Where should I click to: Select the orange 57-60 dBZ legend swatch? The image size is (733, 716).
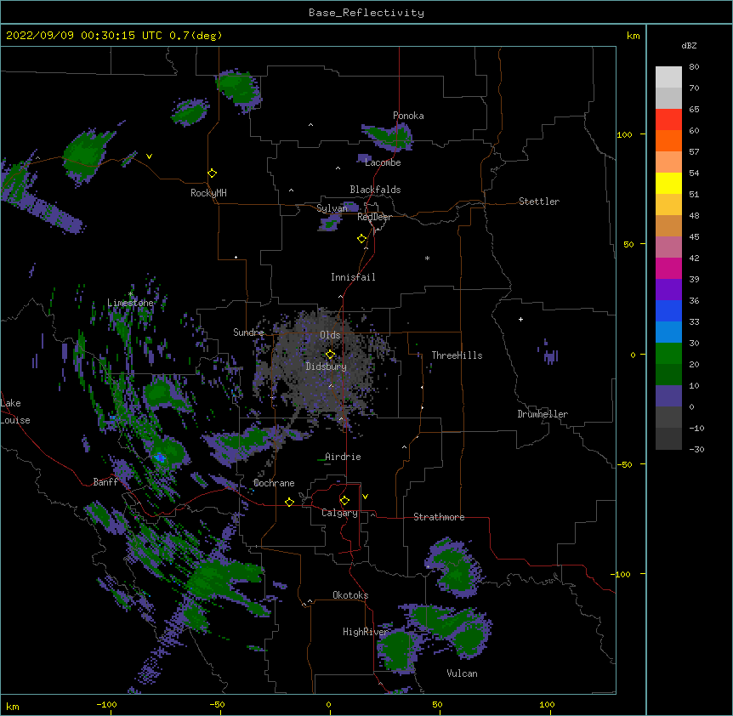tap(668, 140)
